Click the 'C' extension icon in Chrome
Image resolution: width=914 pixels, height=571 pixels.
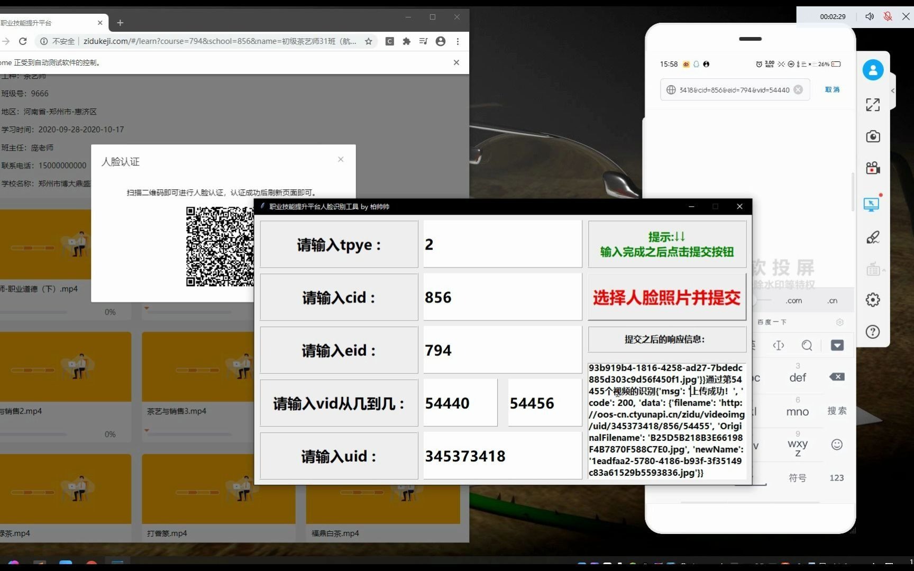pos(390,41)
